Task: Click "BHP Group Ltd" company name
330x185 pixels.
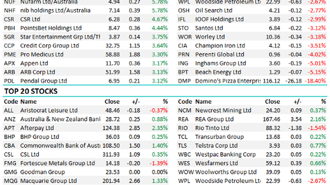Action: 40,137
